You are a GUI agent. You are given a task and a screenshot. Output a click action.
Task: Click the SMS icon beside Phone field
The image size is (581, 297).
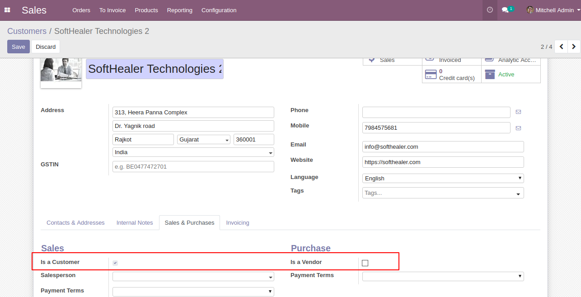click(x=518, y=112)
